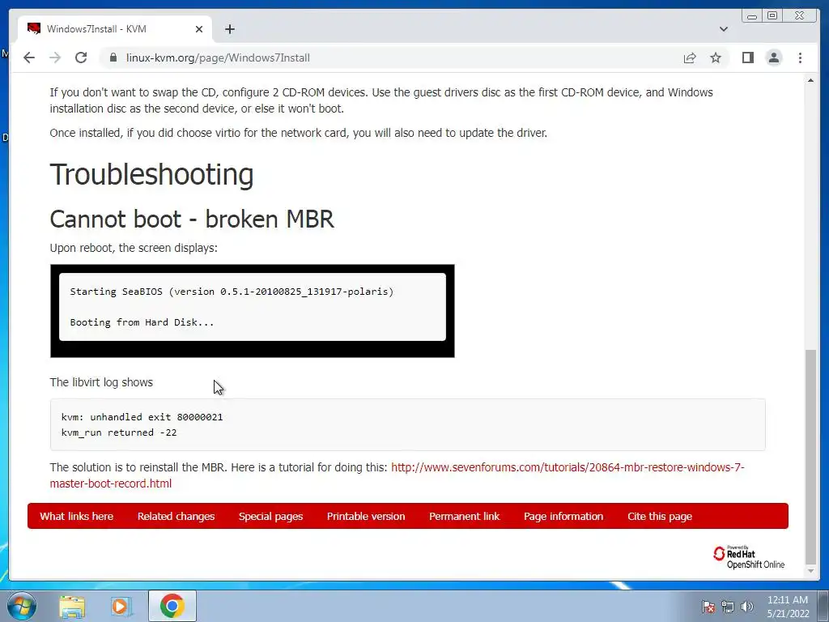
Task: Open the Windows Start menu
Action: [22, 606]
